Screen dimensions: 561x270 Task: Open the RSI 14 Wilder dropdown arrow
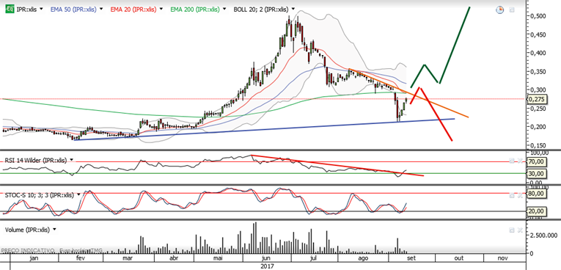point(71,160)
